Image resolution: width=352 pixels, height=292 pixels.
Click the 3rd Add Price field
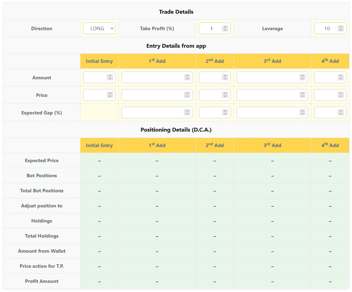pos(272,95)
